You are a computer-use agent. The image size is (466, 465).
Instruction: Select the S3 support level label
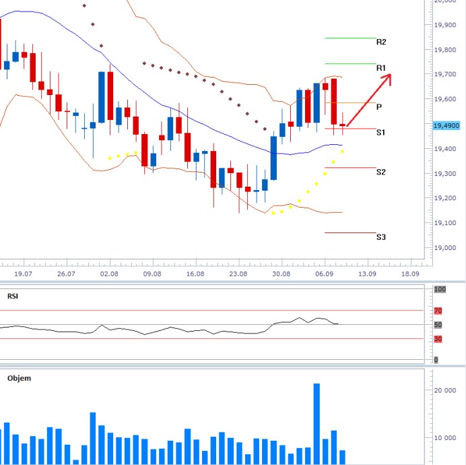point(380,237)
